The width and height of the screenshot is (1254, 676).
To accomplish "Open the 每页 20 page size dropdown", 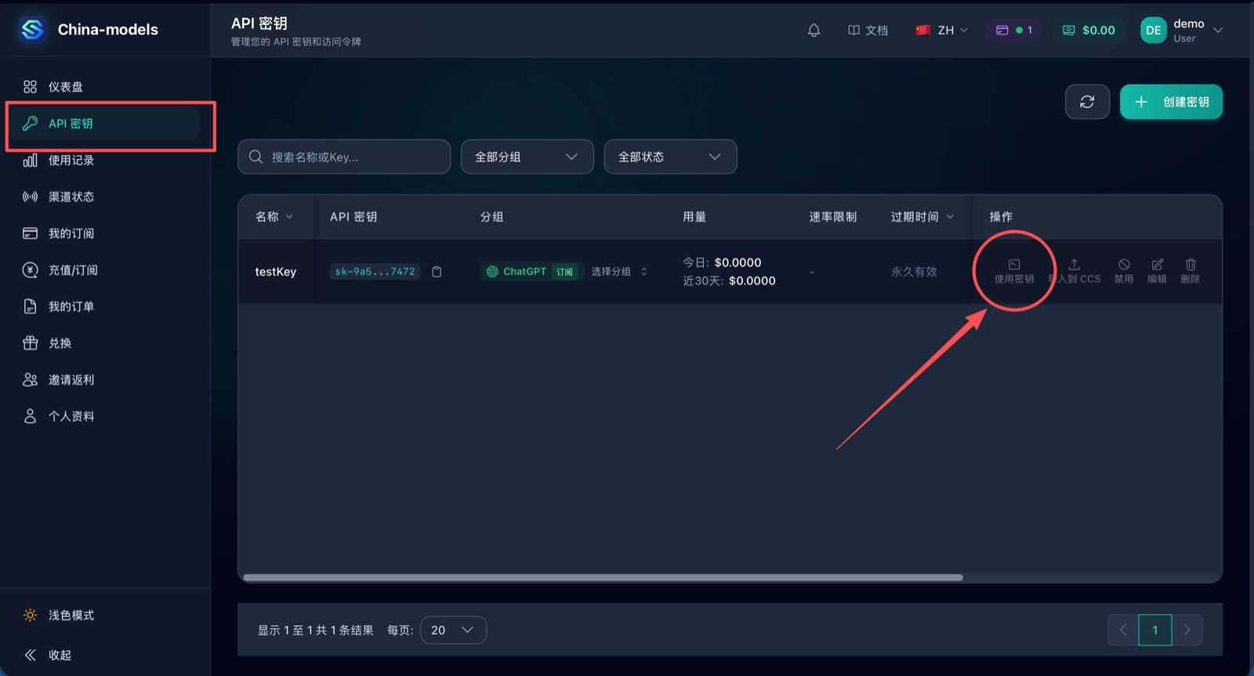I will pos(453,630).
